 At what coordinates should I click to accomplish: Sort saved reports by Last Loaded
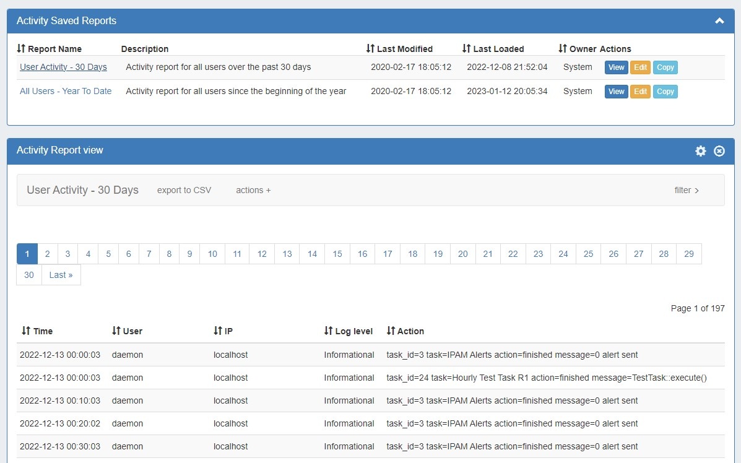click(x=493, y=49)
